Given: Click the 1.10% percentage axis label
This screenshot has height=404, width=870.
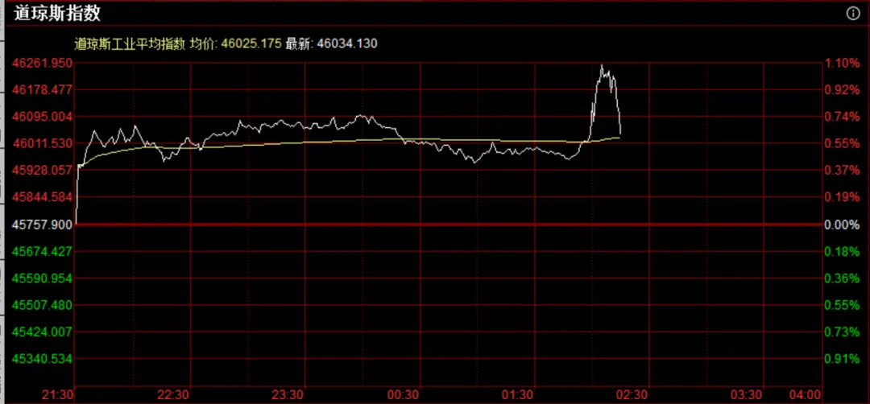Looking at the screenshot, I should [842, 63].
